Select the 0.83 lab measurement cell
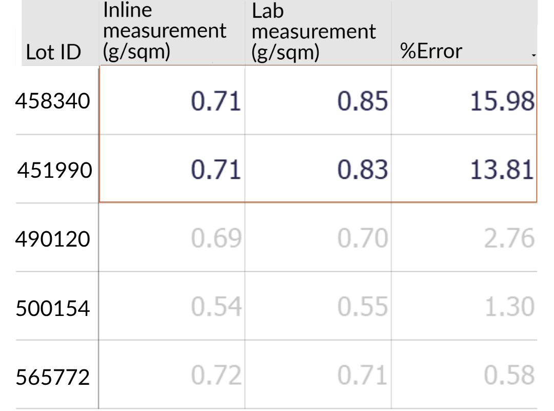 click(x=362, y=170)
